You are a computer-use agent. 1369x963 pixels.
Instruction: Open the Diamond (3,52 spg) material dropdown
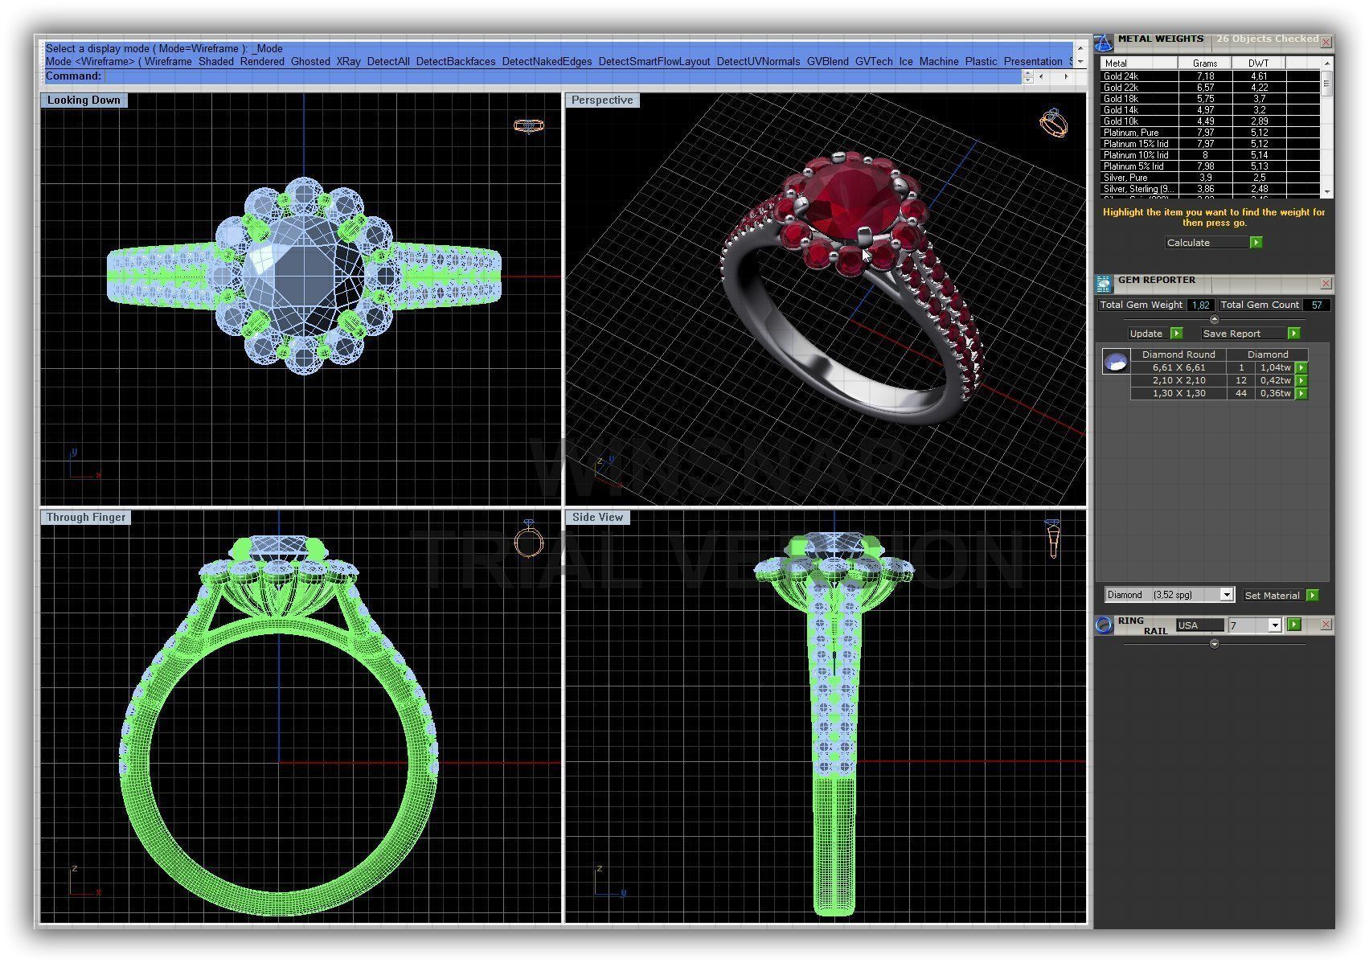(x=1227, y=595)
